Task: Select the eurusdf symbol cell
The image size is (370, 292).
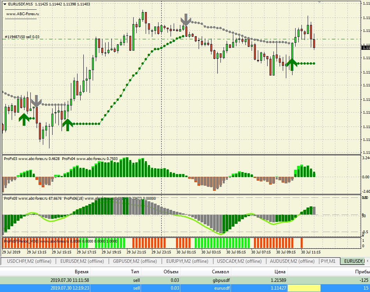Action: [222, 288]
